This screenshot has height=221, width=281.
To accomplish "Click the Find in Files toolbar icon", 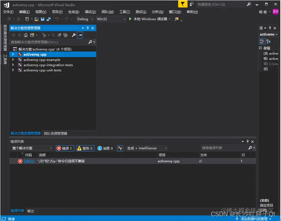I will click(x=177, y=19).
